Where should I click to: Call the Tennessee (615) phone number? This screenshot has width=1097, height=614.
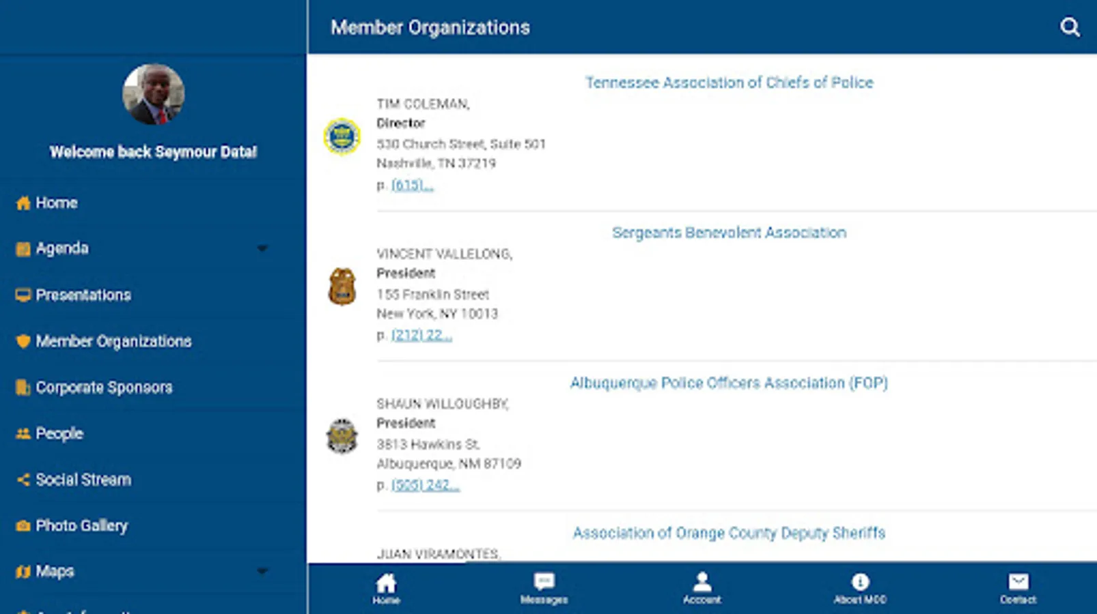[412, 185]
